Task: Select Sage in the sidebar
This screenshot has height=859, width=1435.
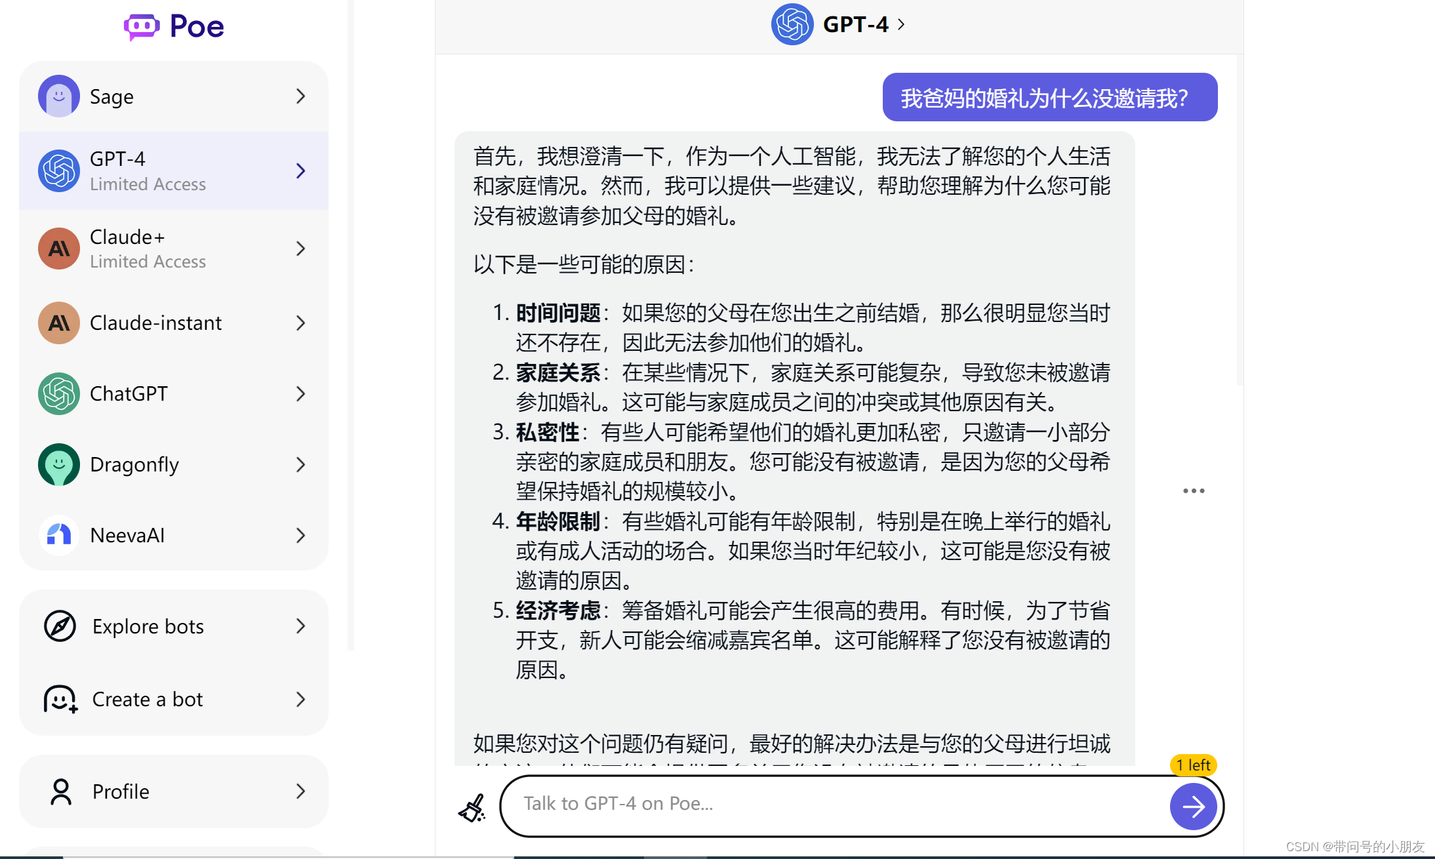Action: [174, 96]
